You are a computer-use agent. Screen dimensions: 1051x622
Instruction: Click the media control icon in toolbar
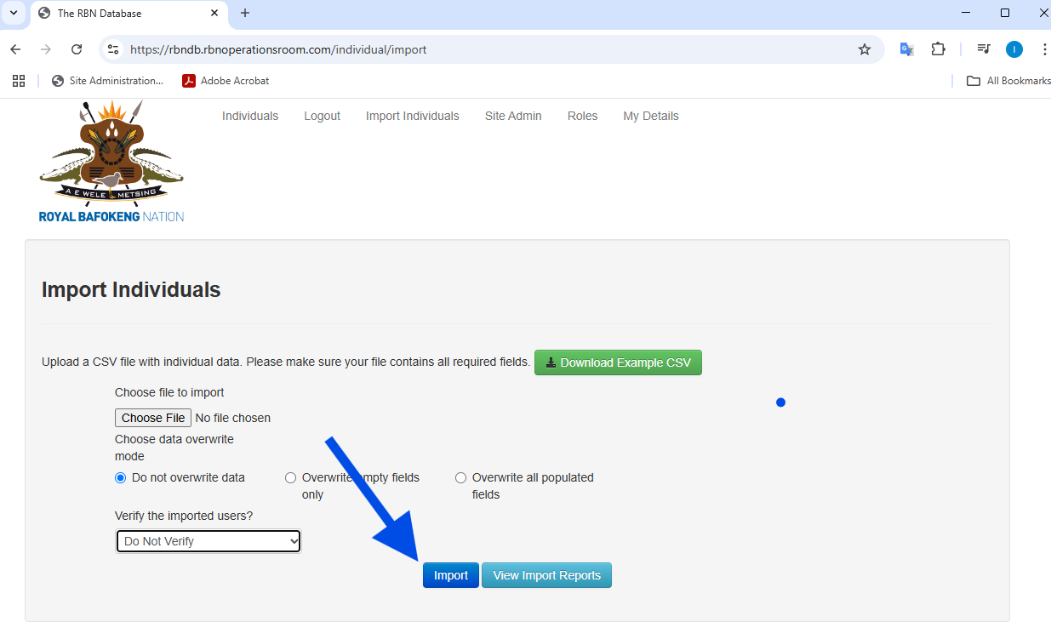(984, 49)
